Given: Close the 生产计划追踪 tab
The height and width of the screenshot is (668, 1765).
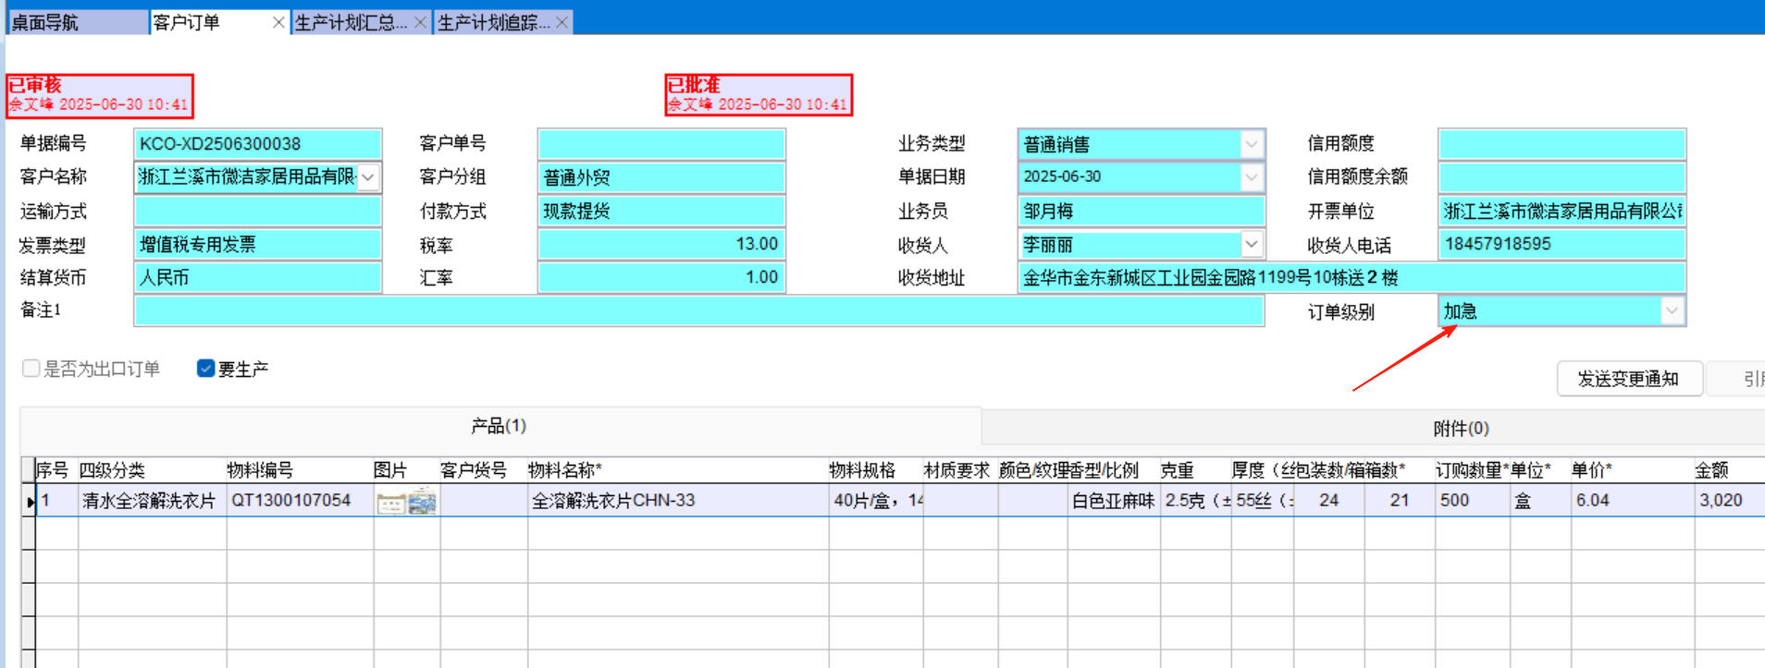Looking at the screenshot, I should click(562, 22).
